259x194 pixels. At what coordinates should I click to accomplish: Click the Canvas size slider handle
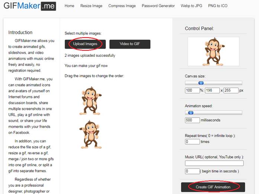(201, 83)
